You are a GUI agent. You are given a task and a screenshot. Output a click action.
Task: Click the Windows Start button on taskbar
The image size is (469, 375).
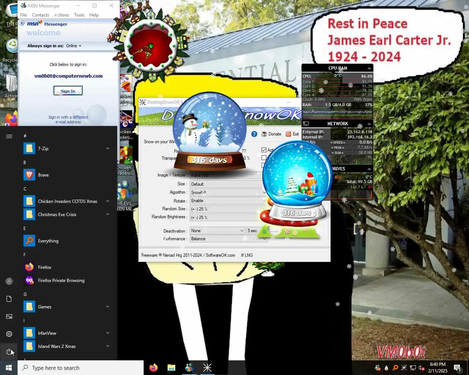(9, 368)
